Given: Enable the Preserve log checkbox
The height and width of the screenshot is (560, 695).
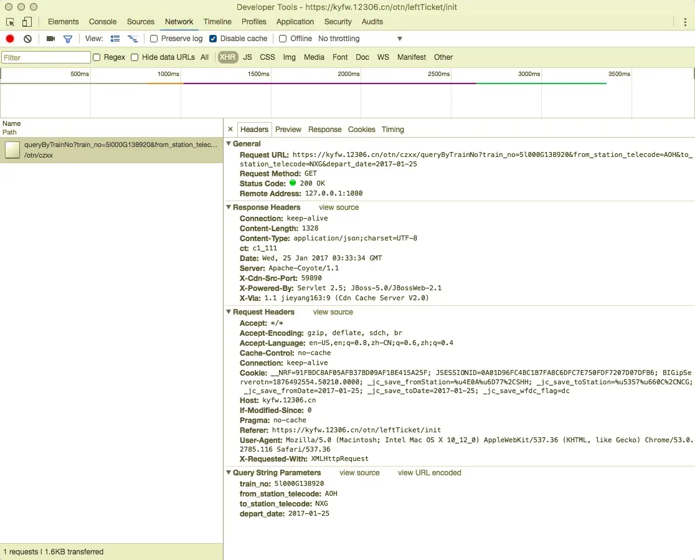Looking at the screenshot, I should (154, 39).
